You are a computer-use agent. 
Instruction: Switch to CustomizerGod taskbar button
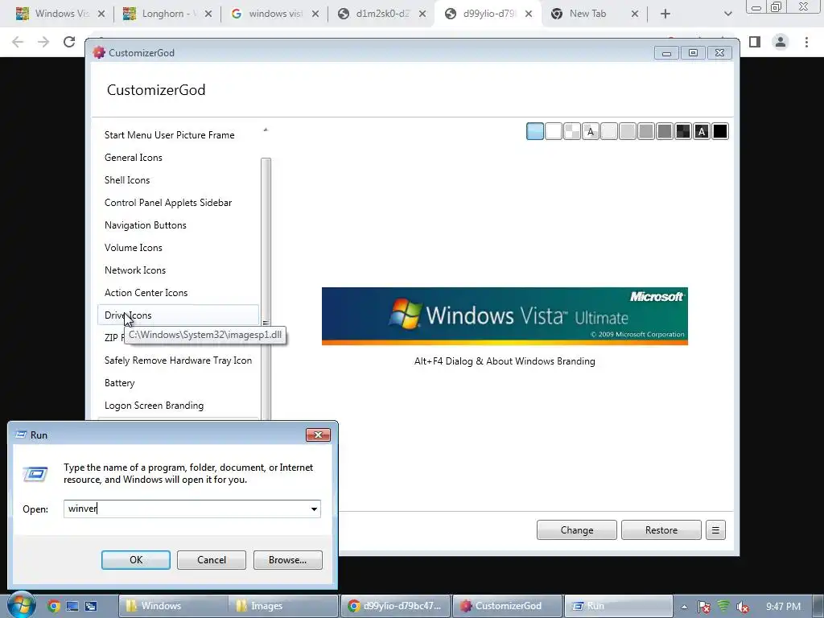507,606
